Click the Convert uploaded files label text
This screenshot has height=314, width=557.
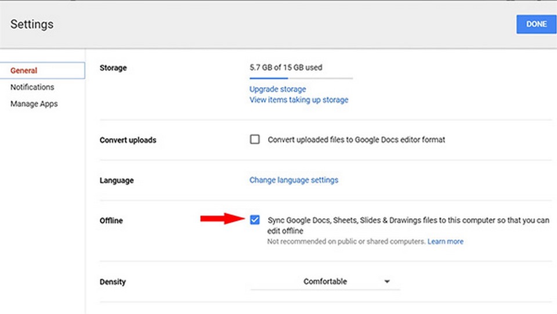pos(356,140)
